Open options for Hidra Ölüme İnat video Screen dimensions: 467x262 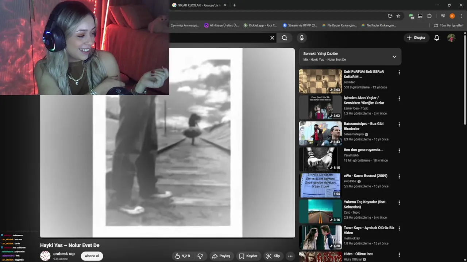click(399, 255)
